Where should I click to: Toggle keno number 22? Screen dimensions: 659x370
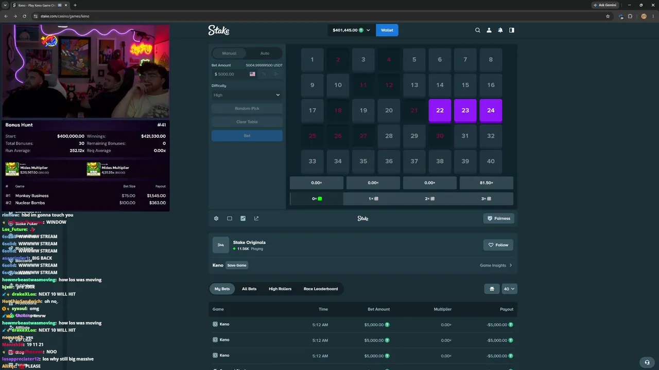(x=440, y=110)
